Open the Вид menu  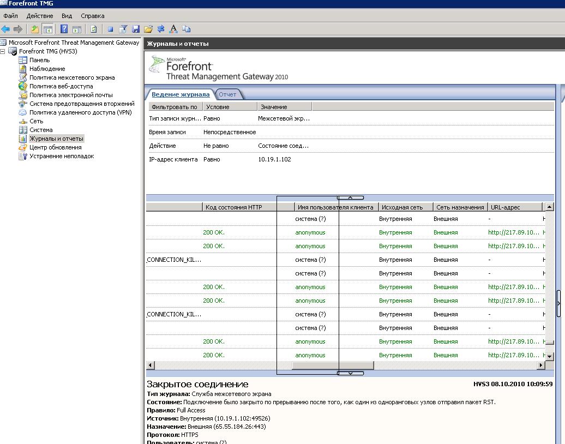(67, 16)
